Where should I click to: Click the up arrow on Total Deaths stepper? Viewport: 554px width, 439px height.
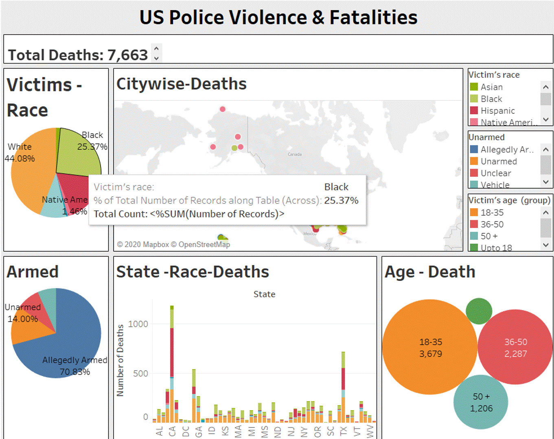[156, 48]
